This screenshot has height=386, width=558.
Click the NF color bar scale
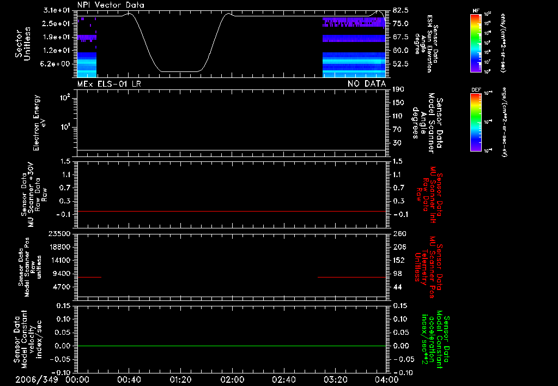(x=476, y=43)
